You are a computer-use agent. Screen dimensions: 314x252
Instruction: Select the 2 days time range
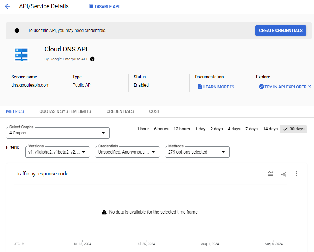pyautogui.click(x=217, y=129)
